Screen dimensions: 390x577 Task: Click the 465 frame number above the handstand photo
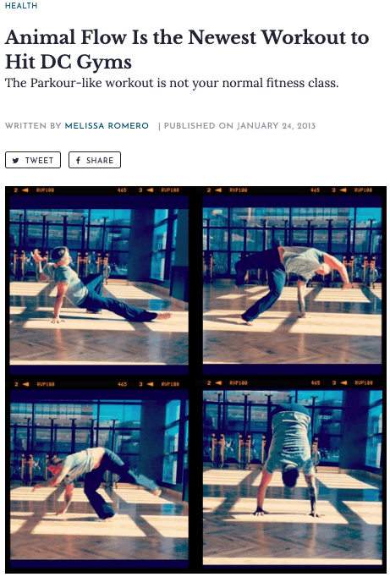click(316, 382)
